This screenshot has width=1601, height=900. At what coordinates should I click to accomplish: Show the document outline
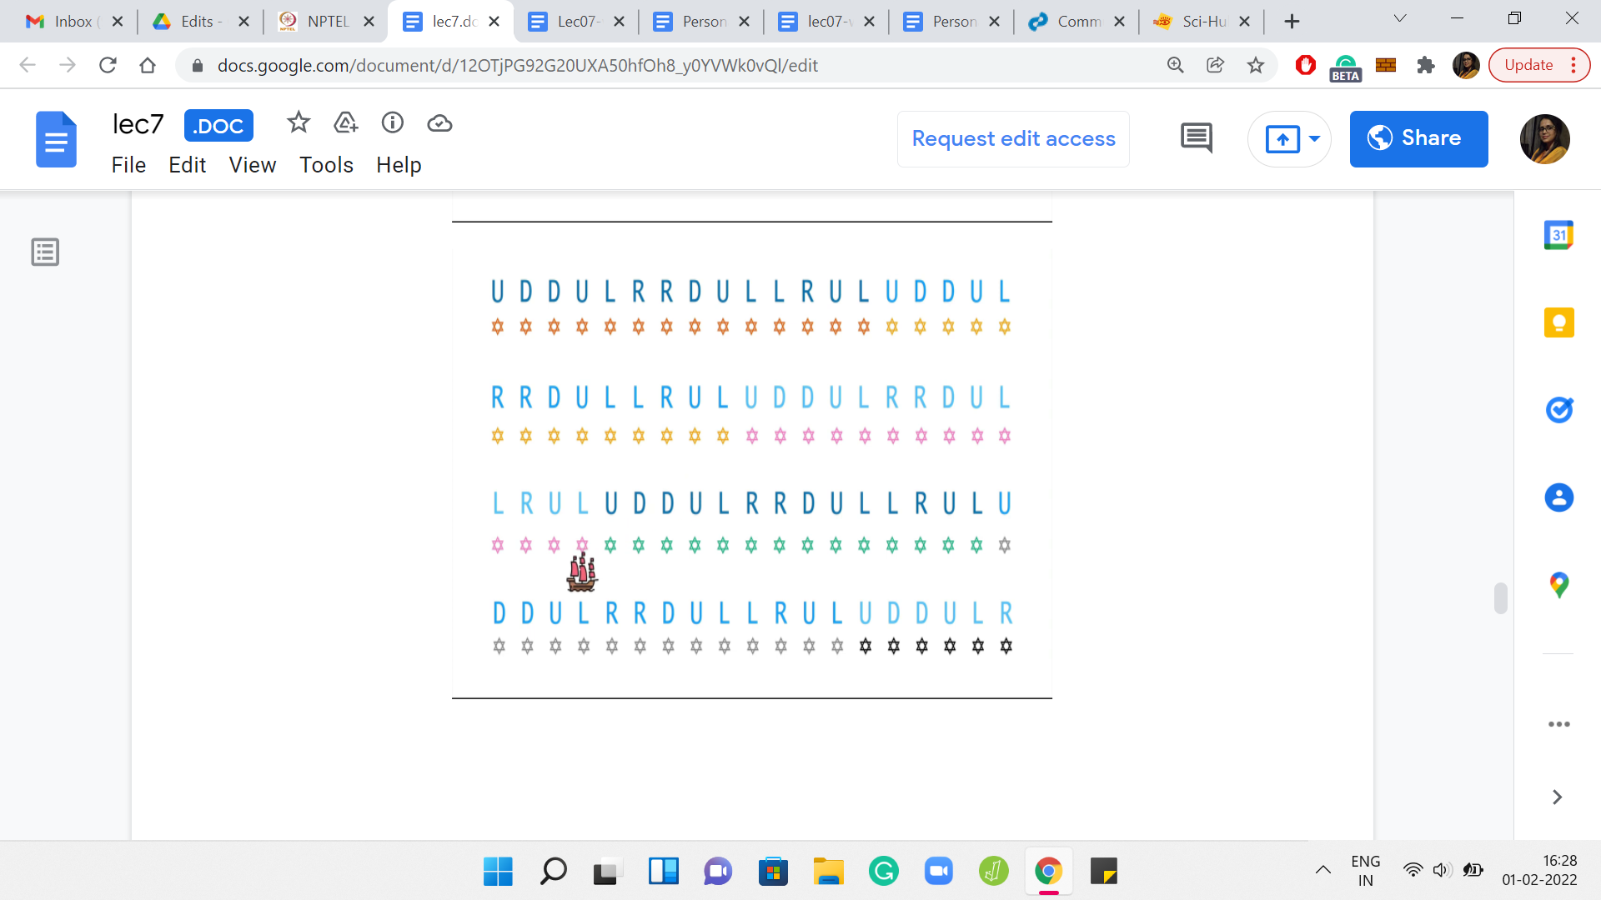coord(45,252)
